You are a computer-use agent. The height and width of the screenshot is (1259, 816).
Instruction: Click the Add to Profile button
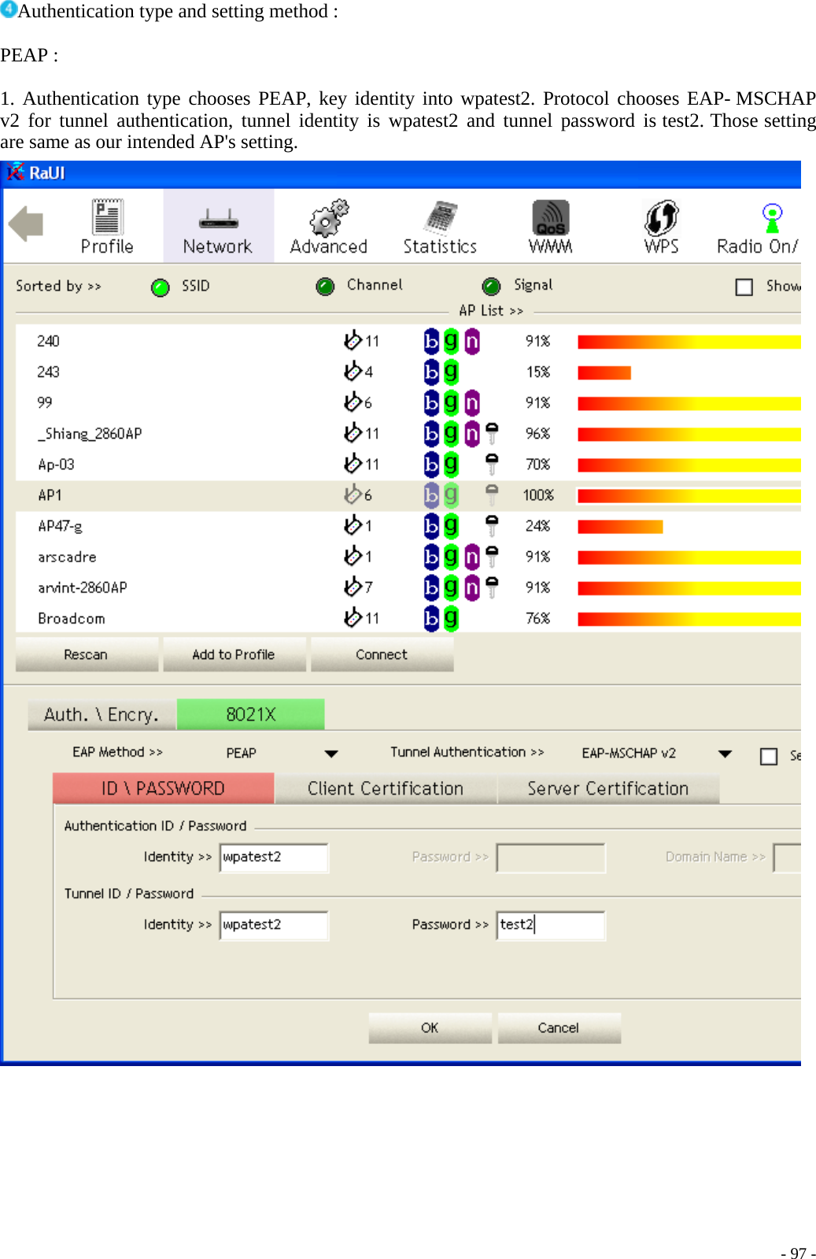click(234, 654)
